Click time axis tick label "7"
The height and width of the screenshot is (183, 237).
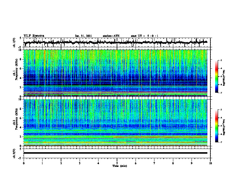coord(154,163)
